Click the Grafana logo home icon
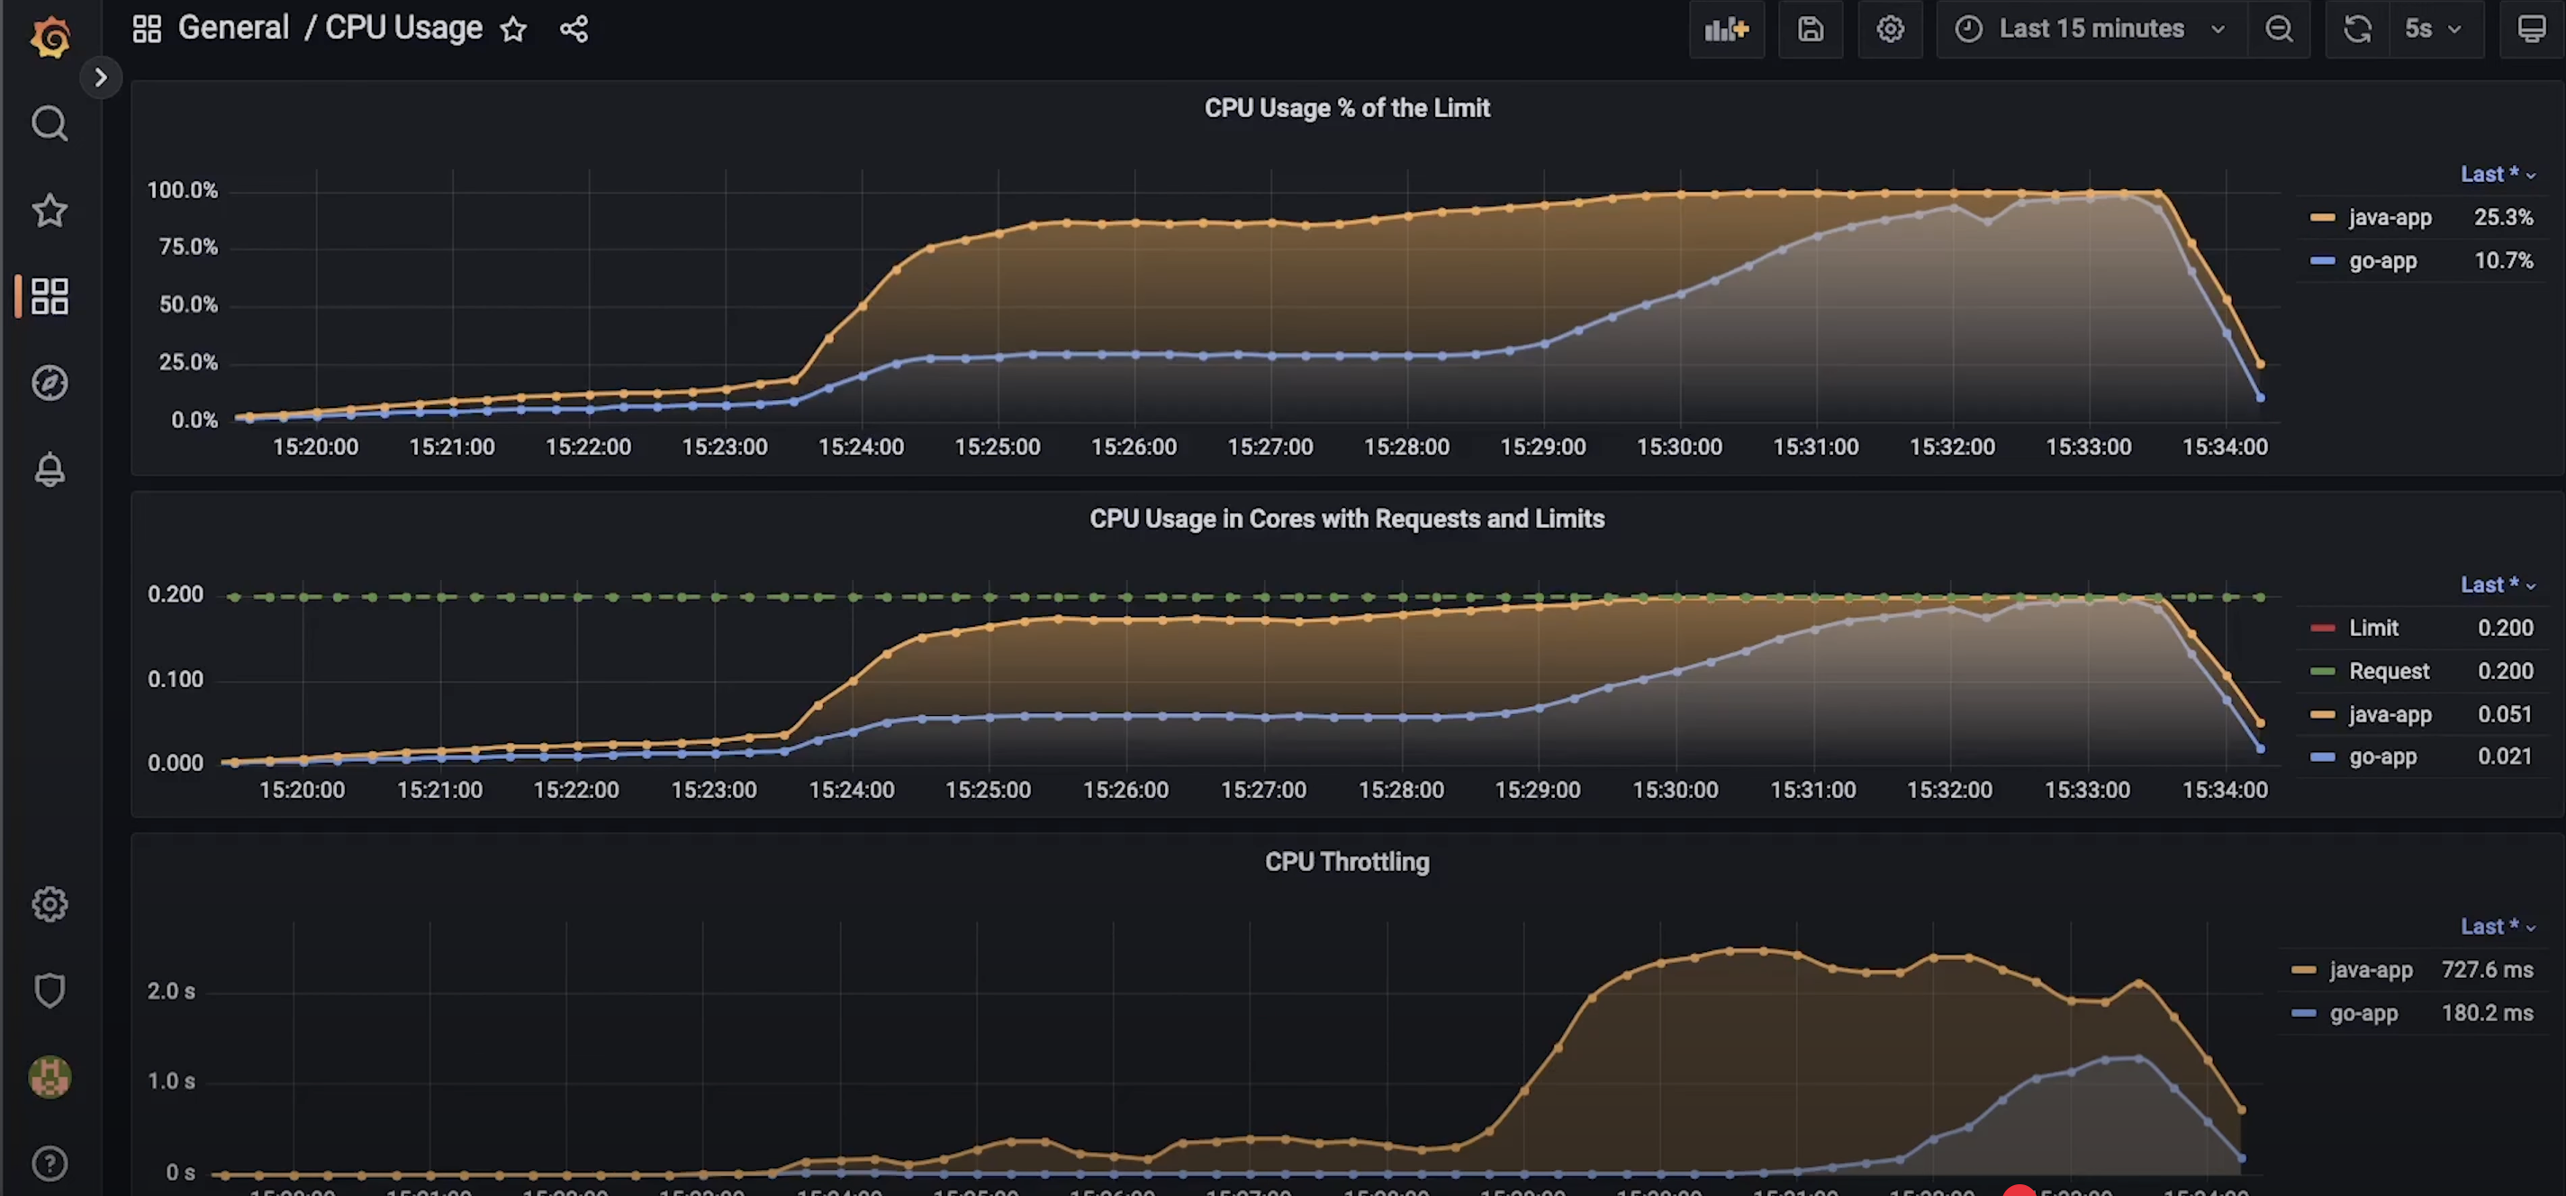2566x1196 pixels. pos(50,37)
